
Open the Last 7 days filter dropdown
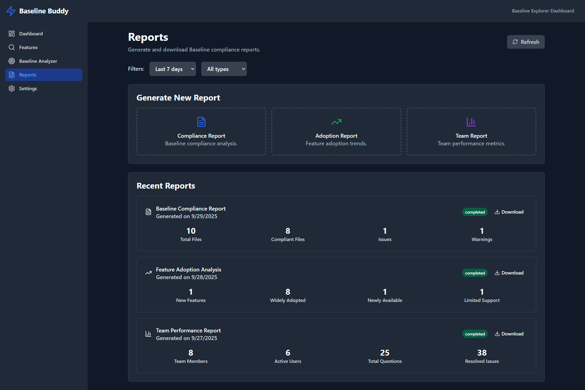coord(172,69)
